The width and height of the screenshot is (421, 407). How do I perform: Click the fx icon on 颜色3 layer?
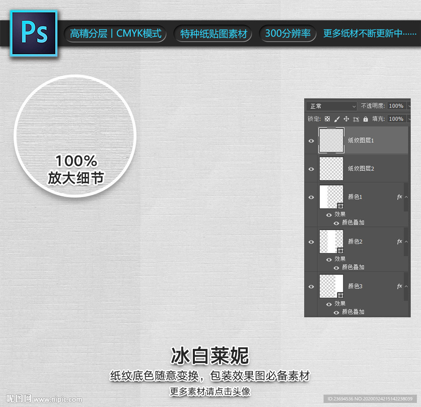(x=399, y=286)
